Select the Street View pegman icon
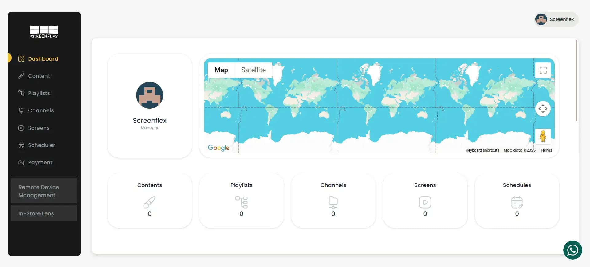Image resolution: width=590 pixels, height=267 pixels. (x=543, y=136)
